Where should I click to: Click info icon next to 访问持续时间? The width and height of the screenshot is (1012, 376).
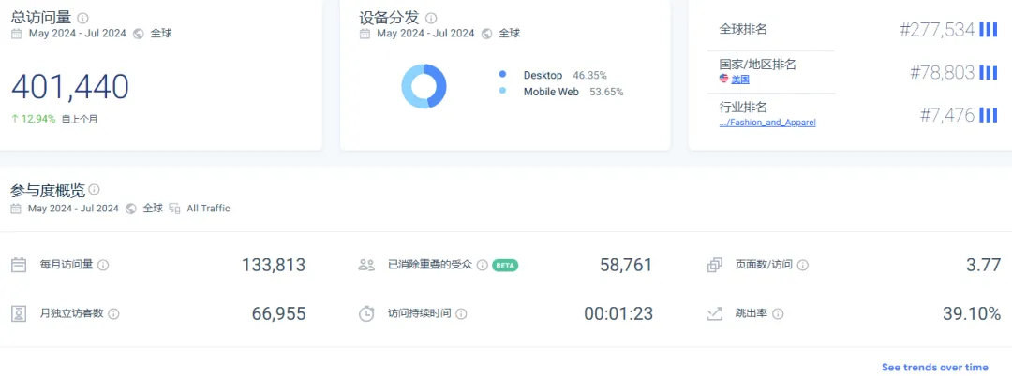[x=461, y=314]
